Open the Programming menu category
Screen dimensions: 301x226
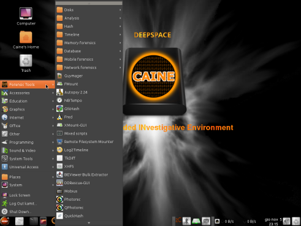pyautogui.click(x=28, y=142)
